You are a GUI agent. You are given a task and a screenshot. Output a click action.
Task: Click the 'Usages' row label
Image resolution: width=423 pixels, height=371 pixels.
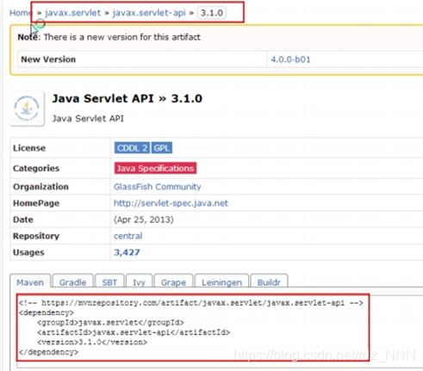tap(28, 252)
